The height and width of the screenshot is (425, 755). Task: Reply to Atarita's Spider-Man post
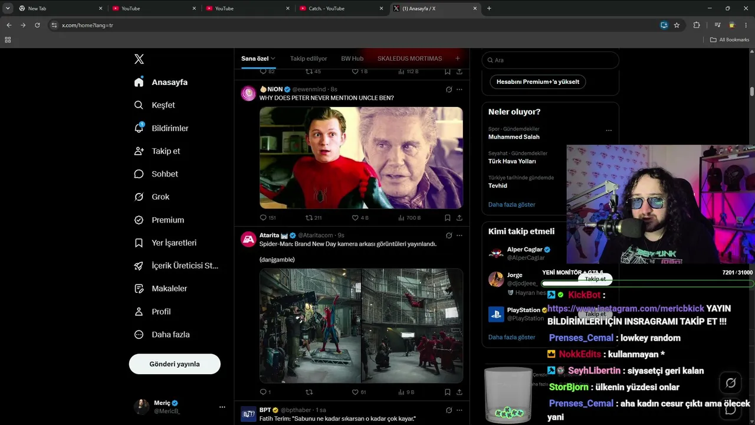point(265,392)
